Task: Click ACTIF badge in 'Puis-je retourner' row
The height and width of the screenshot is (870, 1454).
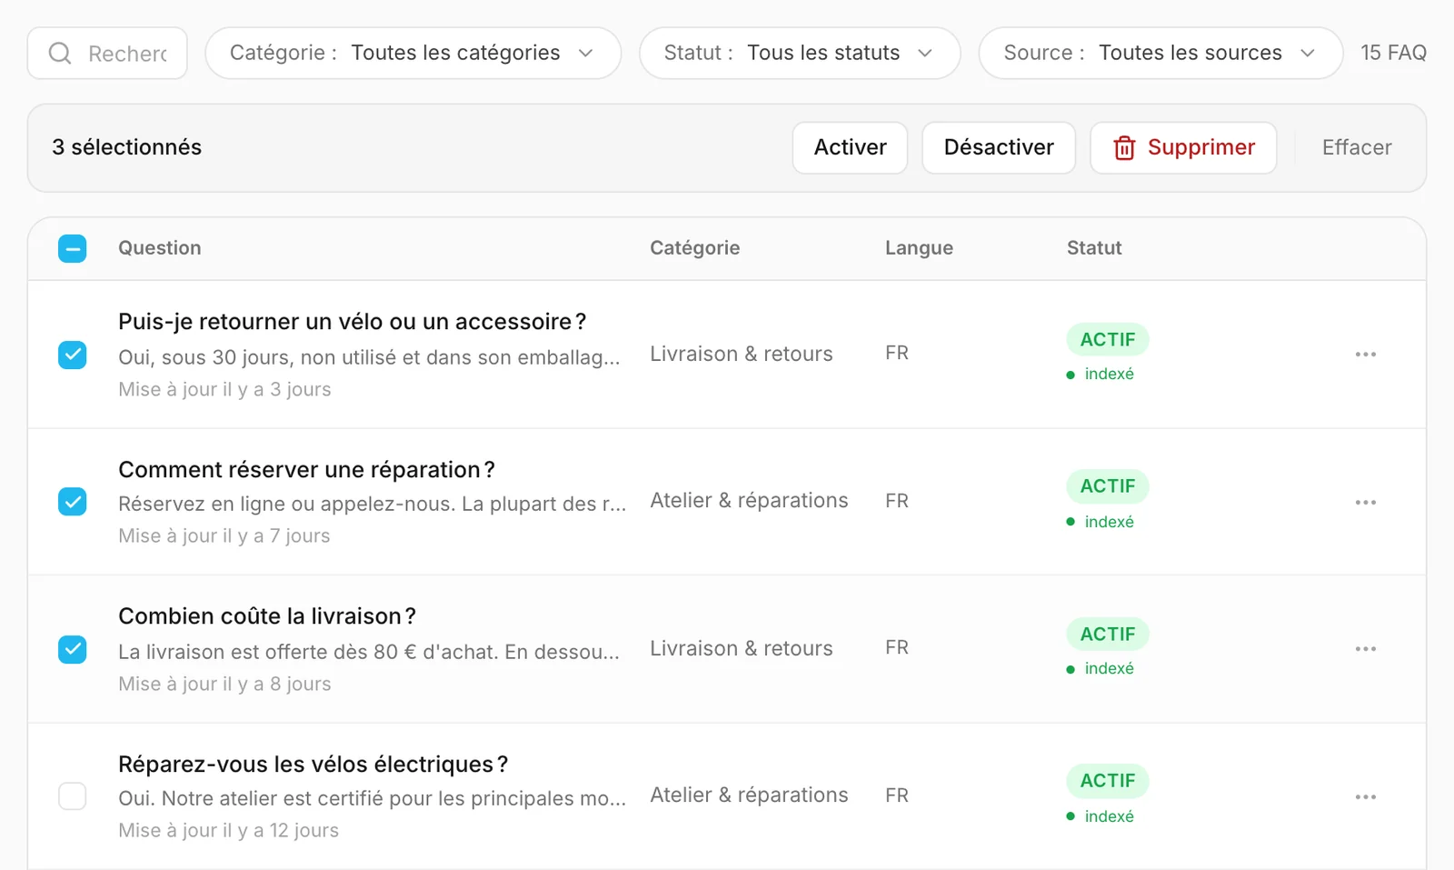Action: (x=1108, y=339)
